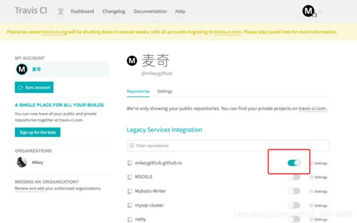Enable the mysql-cluster toggle

[294, 205]
